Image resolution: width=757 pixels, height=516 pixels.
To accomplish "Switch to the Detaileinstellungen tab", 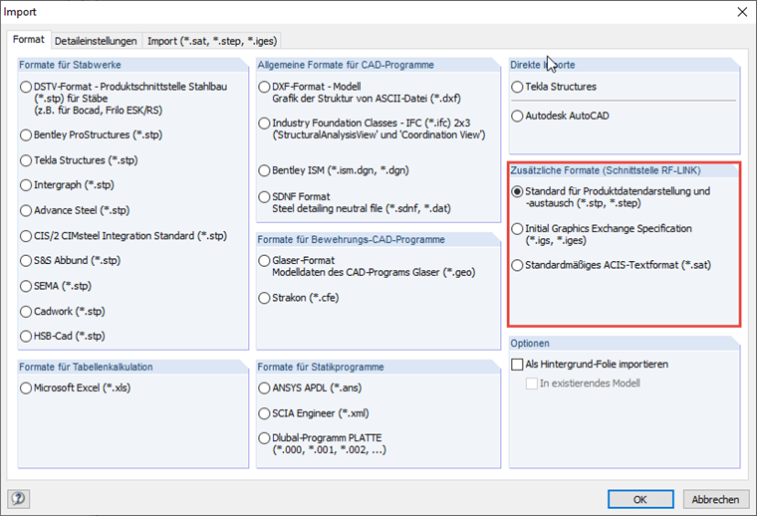I will 96,41.
